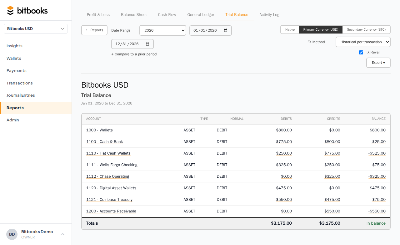Go to the Cash Flow tab
Viewport: 400px width, 245px height.
[x=167, y=15]
